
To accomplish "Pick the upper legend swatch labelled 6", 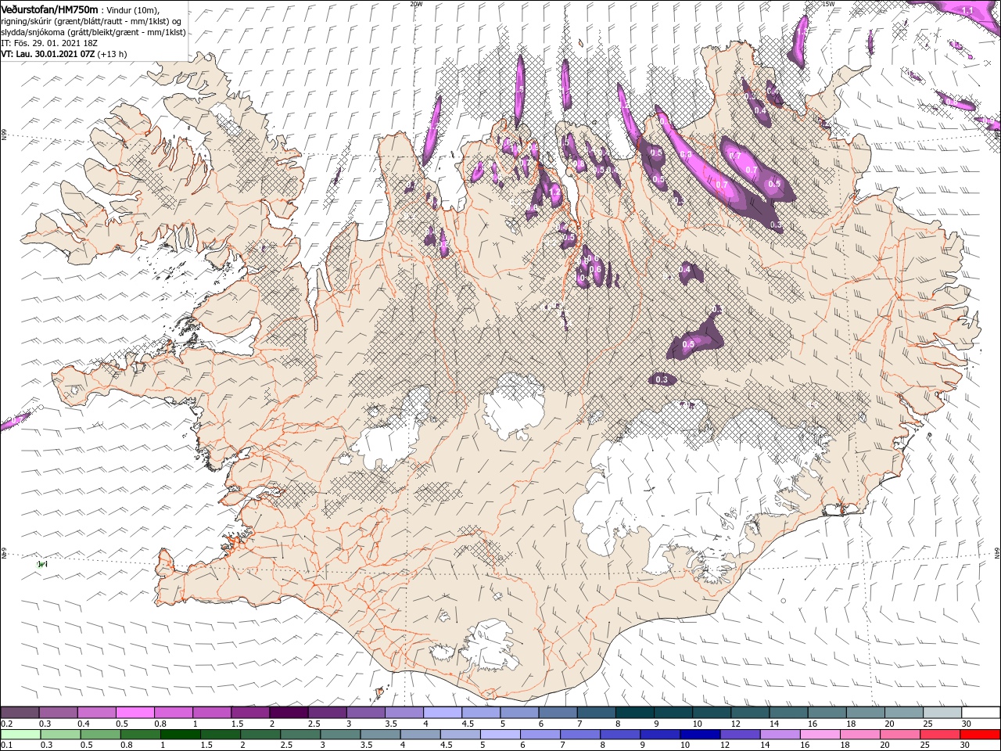I will tap(558, 713).
